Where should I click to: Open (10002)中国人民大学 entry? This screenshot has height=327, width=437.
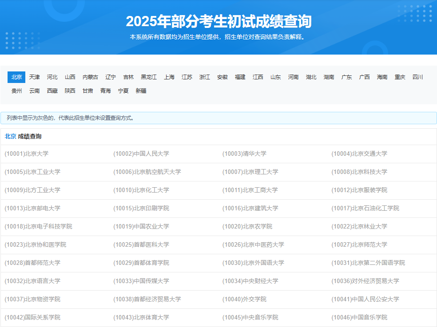coord(141,154)
